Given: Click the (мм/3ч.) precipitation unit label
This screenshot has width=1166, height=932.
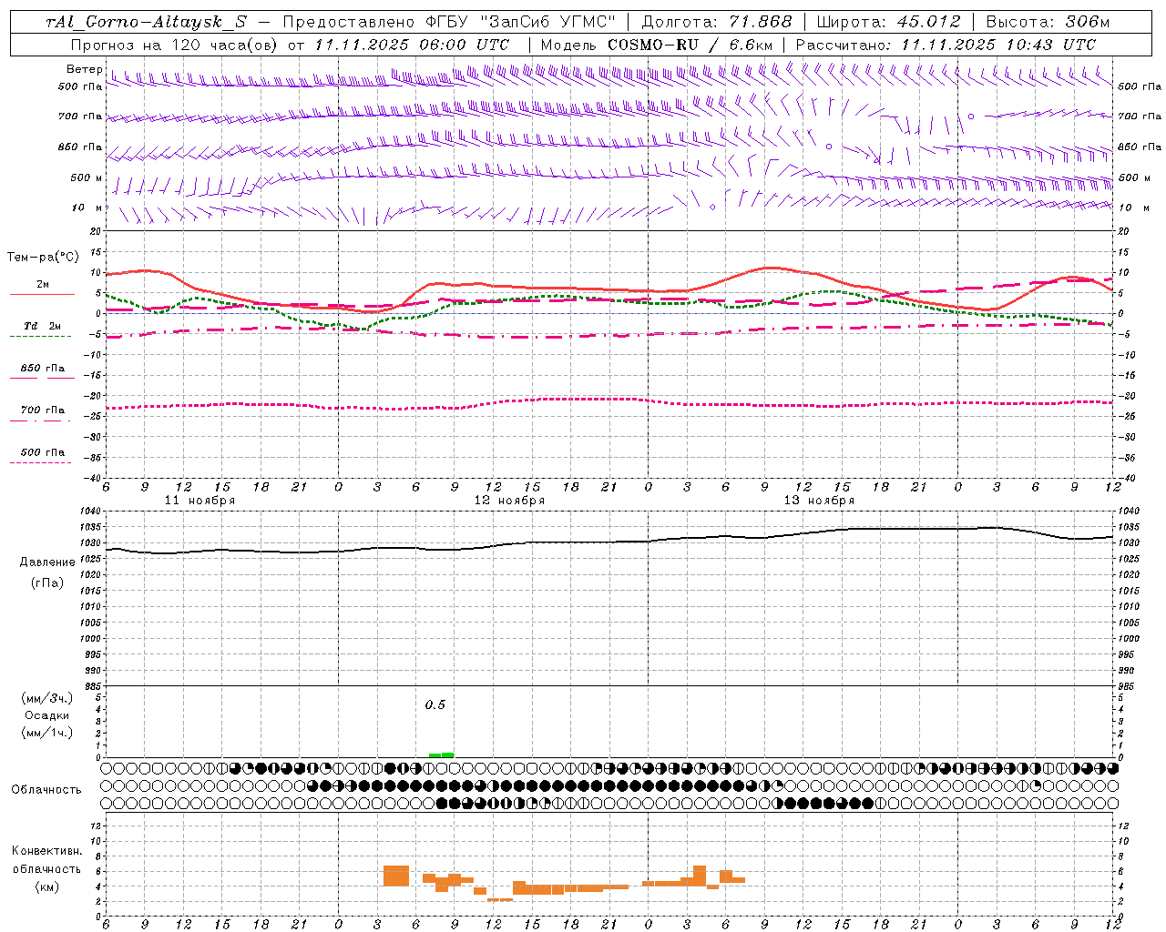Looking at the screenshot, I should [47, 698].
